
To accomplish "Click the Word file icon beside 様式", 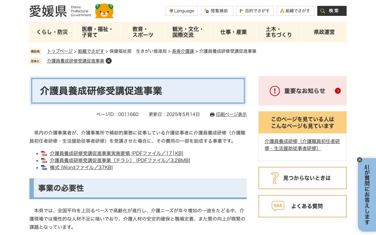I will point(44,167).
